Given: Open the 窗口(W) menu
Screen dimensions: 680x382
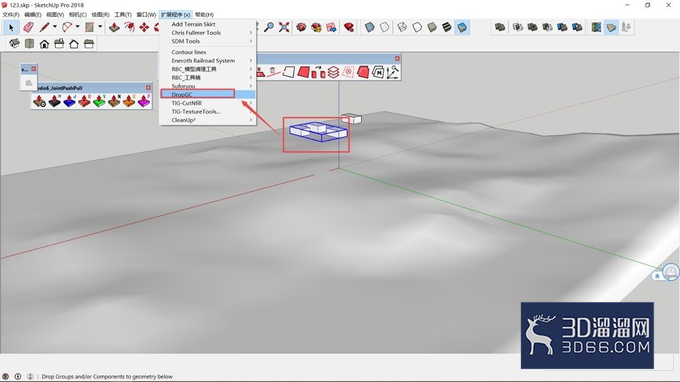Looking at the screenshot, I should pos(146,15).
